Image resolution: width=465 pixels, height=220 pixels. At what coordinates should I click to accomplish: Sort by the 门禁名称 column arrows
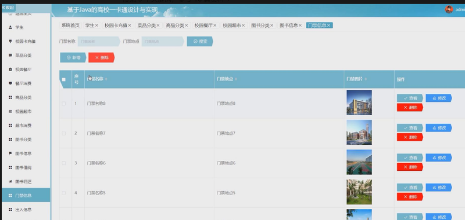(106, 79)
